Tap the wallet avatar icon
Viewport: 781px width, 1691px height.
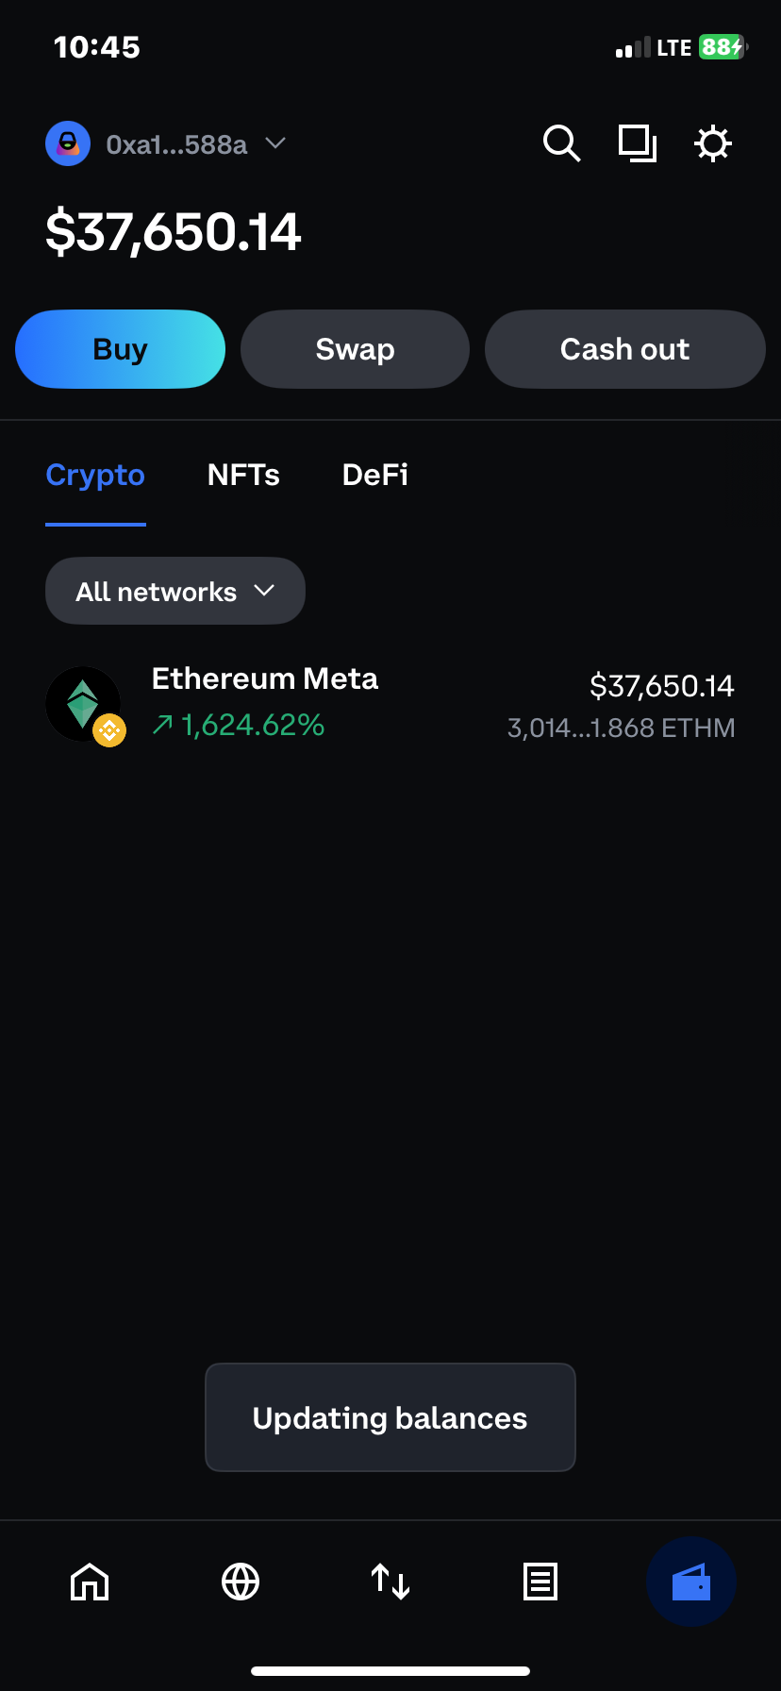tap(68, 143)
